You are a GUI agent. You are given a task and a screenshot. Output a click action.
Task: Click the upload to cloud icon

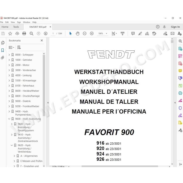tap(17, 34)
